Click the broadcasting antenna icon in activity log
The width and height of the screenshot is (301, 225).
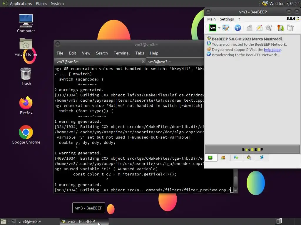(x=209, y=54)
